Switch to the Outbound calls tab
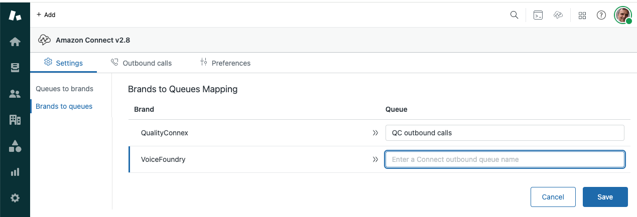This screenshot has width=637, height=217. 141,63
